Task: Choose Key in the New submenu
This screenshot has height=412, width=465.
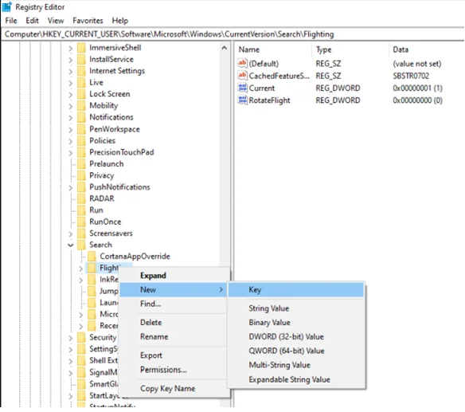Action: [296, 289]
